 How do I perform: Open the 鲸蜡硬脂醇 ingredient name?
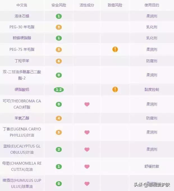pos(22,38)
